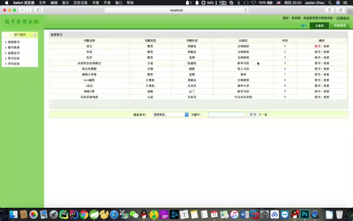Click the localhost address bar
The image size is (353, 221).
(x=176, y=10)
